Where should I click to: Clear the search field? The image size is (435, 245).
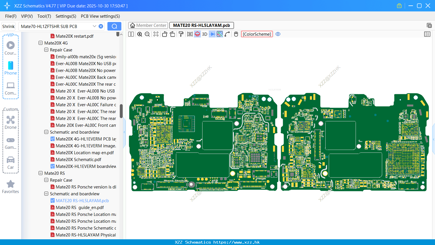(x=101, y=26)
